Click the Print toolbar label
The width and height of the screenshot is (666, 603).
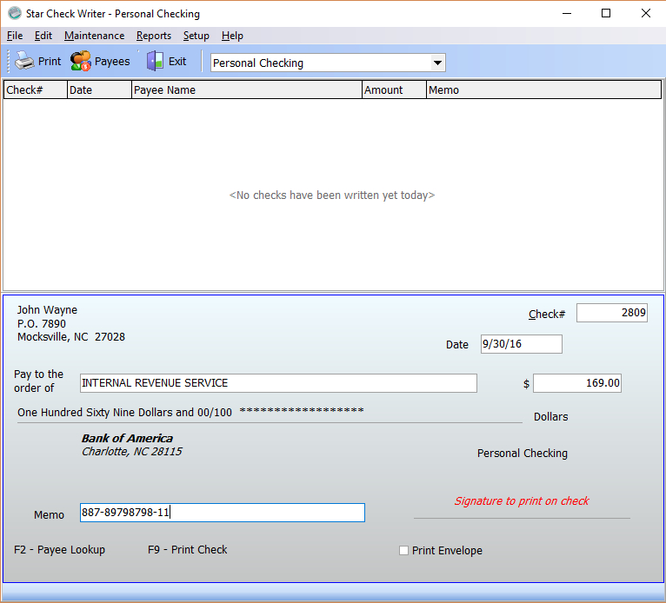pyautogui.click(x=50, y=62)
